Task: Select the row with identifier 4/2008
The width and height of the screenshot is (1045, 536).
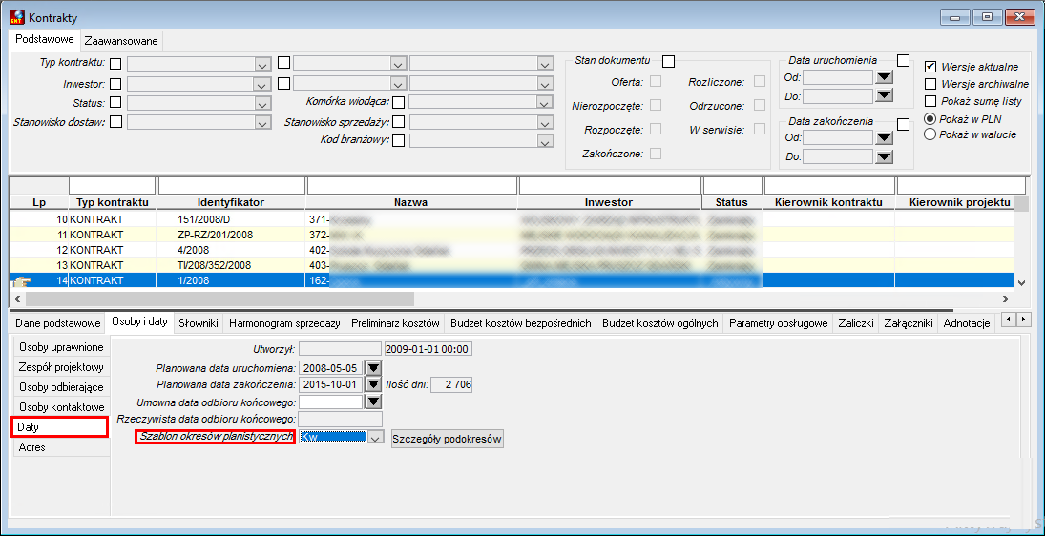Action: [512, 250]
